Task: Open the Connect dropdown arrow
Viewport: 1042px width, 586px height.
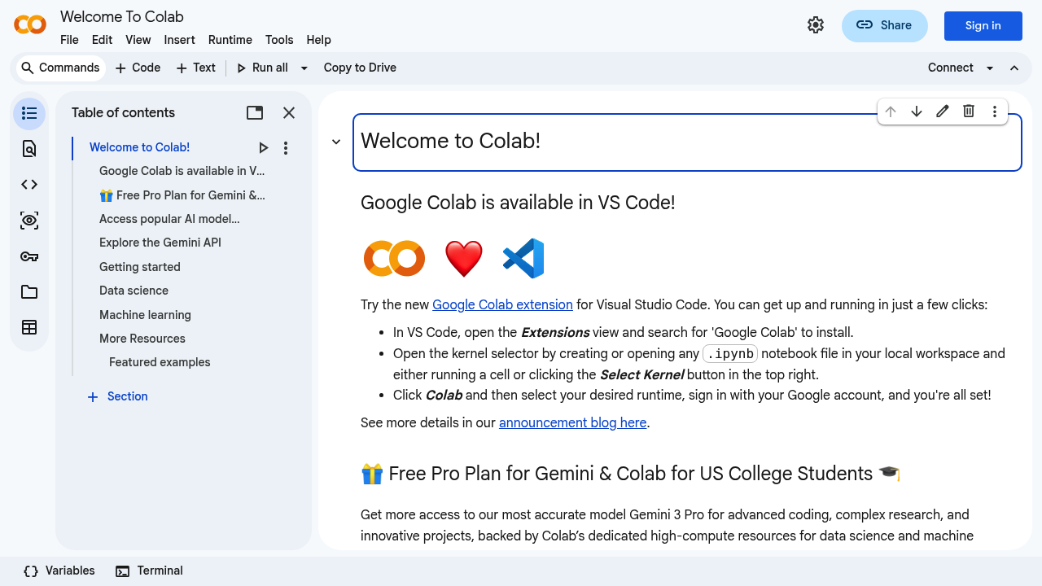Action: tap(989, 68)
